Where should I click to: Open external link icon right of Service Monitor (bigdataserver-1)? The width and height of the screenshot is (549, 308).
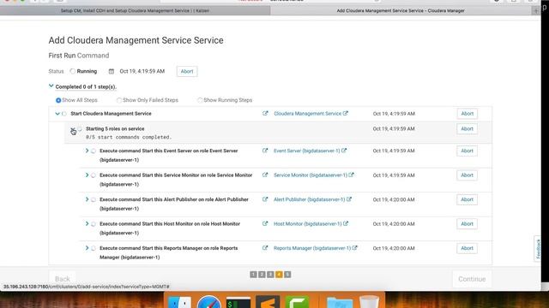[x=351, y=175]
